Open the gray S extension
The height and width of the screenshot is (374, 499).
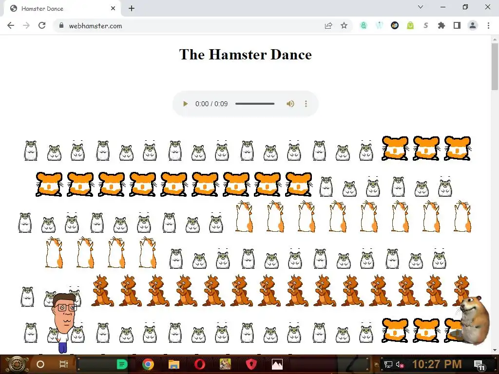pos(426,26)
